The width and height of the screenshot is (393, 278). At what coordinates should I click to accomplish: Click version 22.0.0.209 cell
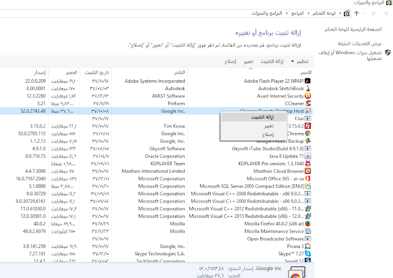click(36, 81)
